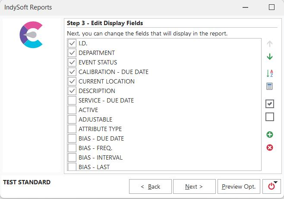Click the document properties icon
Screen dimensions: 284x199
(x=270, y=86)
